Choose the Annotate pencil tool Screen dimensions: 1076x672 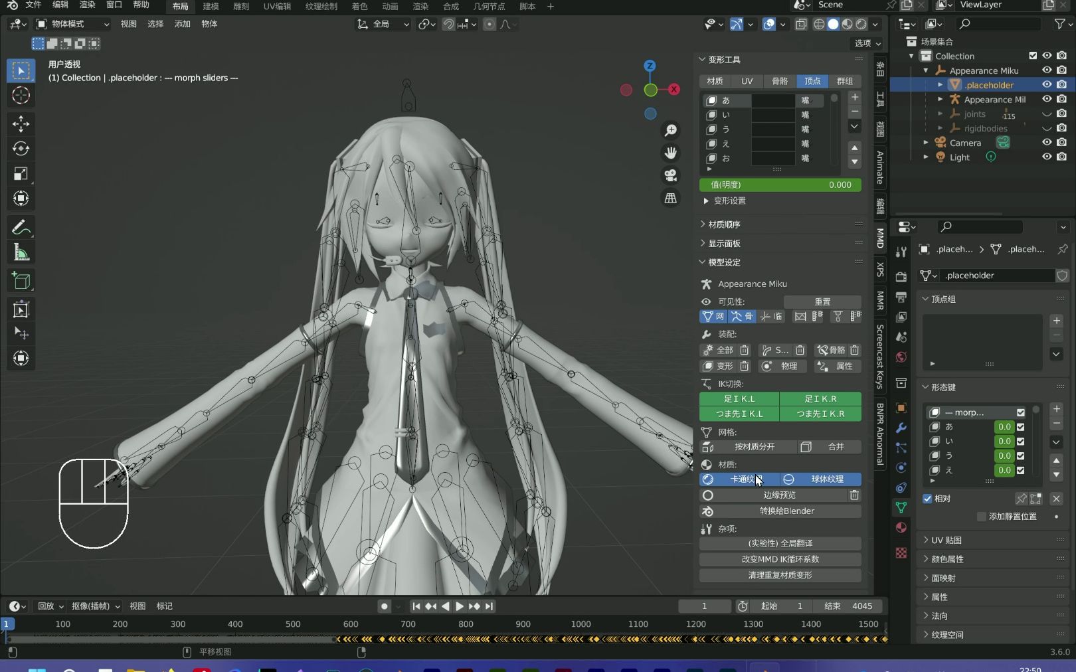pos(21,228)
